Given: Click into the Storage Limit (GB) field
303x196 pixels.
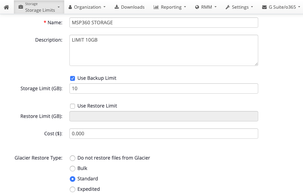Looking at the screenshot, I should coord(164,88).
